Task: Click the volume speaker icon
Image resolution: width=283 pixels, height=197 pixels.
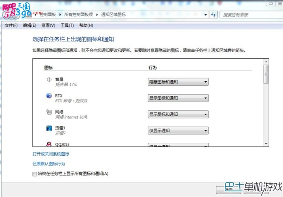Action: tap(49, 79)
